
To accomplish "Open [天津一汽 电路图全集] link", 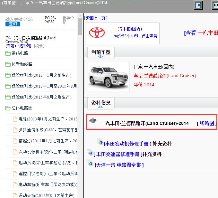I will click(x=119, y=165).
